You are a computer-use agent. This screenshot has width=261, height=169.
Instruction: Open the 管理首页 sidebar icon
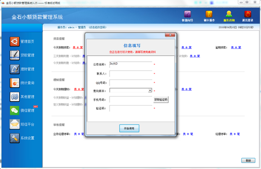click(14, 41)
